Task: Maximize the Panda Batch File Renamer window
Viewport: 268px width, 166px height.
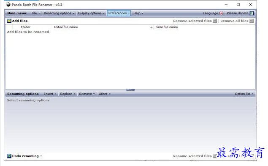Action: [x=238, y=5]
